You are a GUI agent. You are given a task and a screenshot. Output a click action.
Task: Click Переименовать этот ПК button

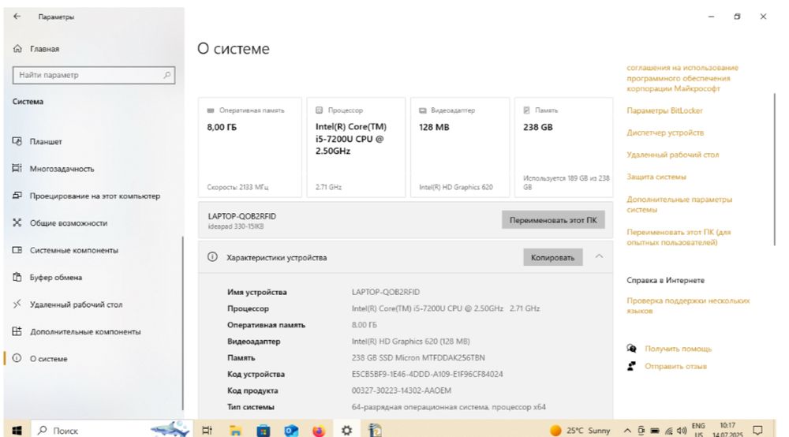553,220
